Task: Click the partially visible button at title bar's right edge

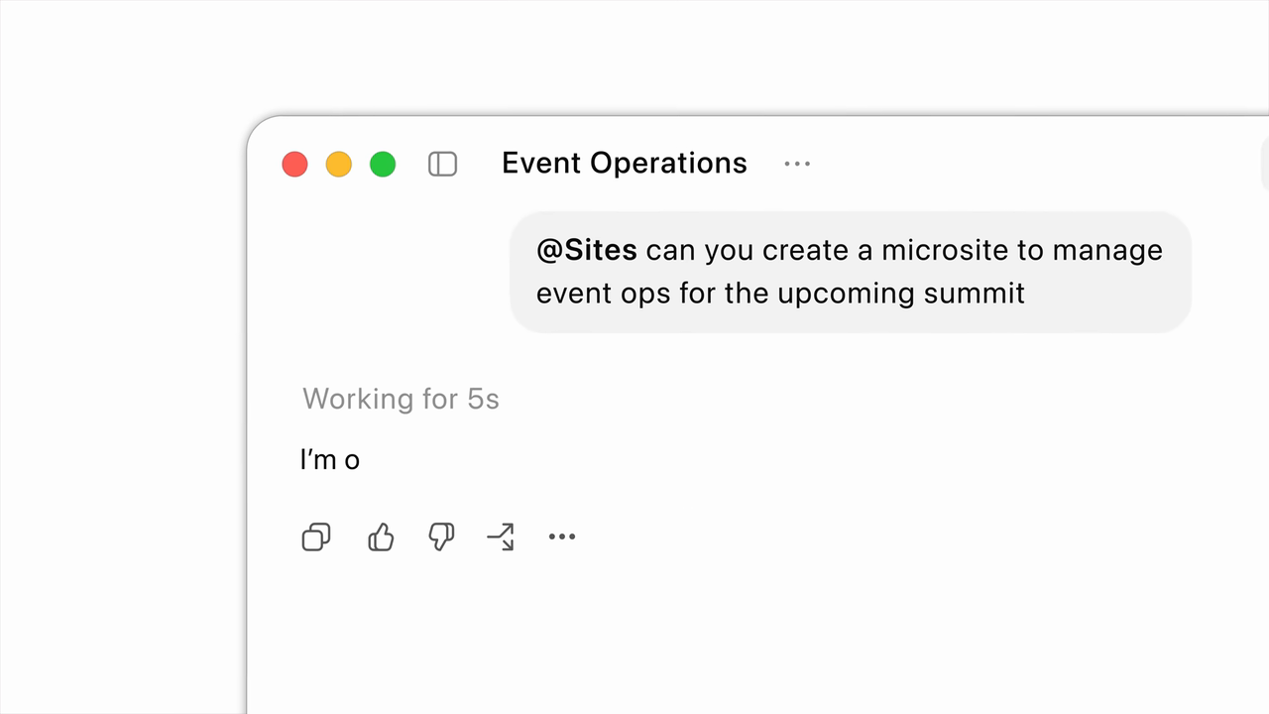Action: 1265,164
